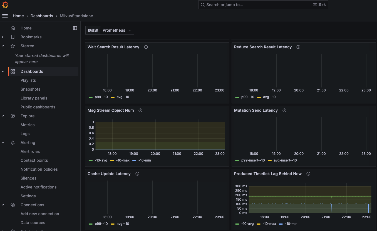Toggle -10-avg series in Msg Stream legend
This screenshot has width=377, height=231.
(100, 160)
